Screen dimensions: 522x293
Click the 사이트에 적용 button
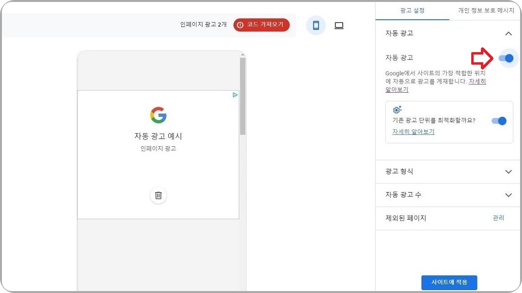[x=449, y=283]
